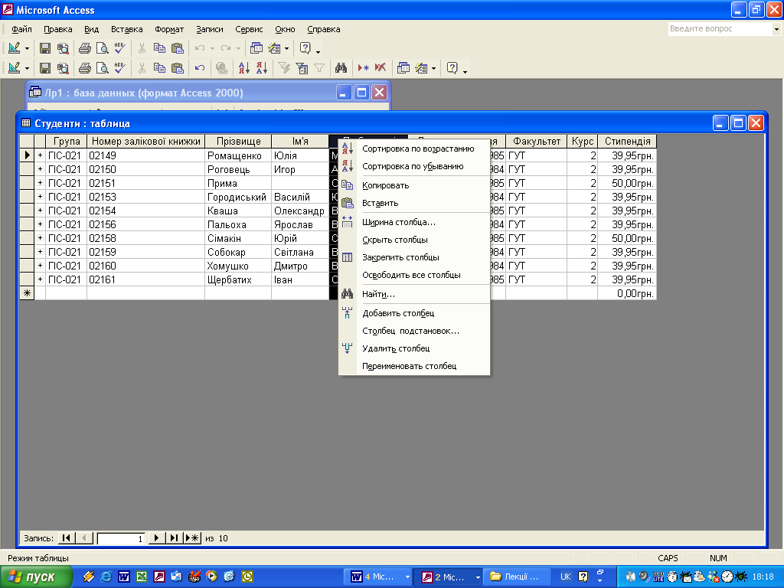Select the 'Стипендия' column header
The image size is (784, 588).
click(627, 141)
